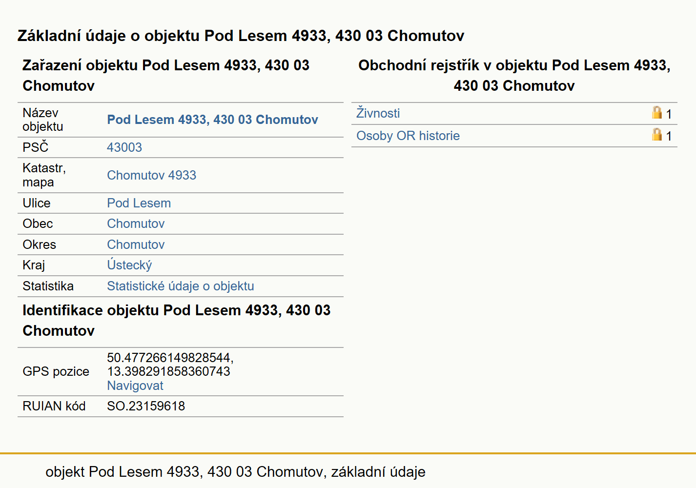The image size is (696, 488).
Task: Click the lock icon next to Živnosti
Action: pyautogui.click(x=657, y=113)
